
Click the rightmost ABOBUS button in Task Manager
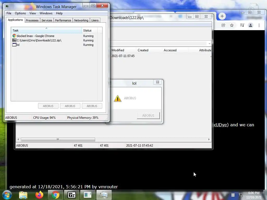(x=92, y=106)
